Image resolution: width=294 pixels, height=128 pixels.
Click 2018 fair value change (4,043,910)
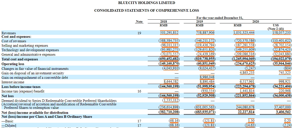point(171,68)
